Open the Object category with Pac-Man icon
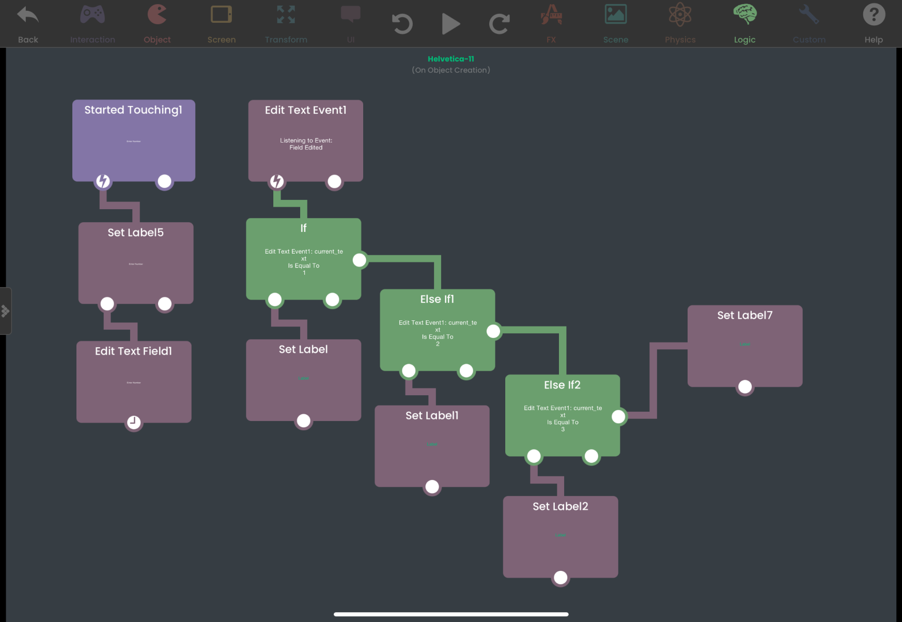This screenshot has height=622, width=902. pyautogui.click(x=157, y=15)
